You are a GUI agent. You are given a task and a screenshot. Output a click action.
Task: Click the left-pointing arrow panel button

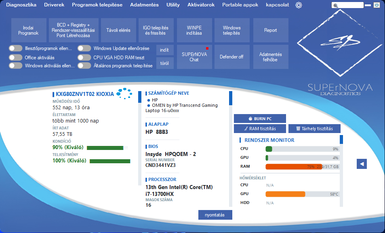click(362, 164)
